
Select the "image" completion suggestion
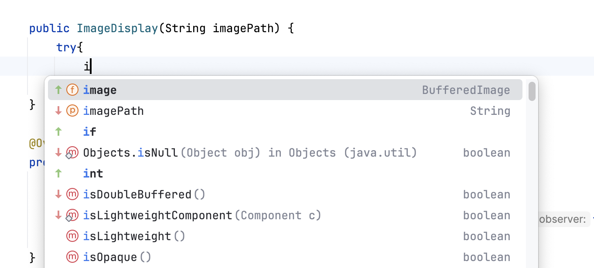(100, 90)
